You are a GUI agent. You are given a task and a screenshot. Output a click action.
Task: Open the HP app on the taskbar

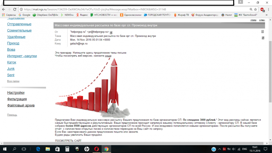(x=86, y=149)
